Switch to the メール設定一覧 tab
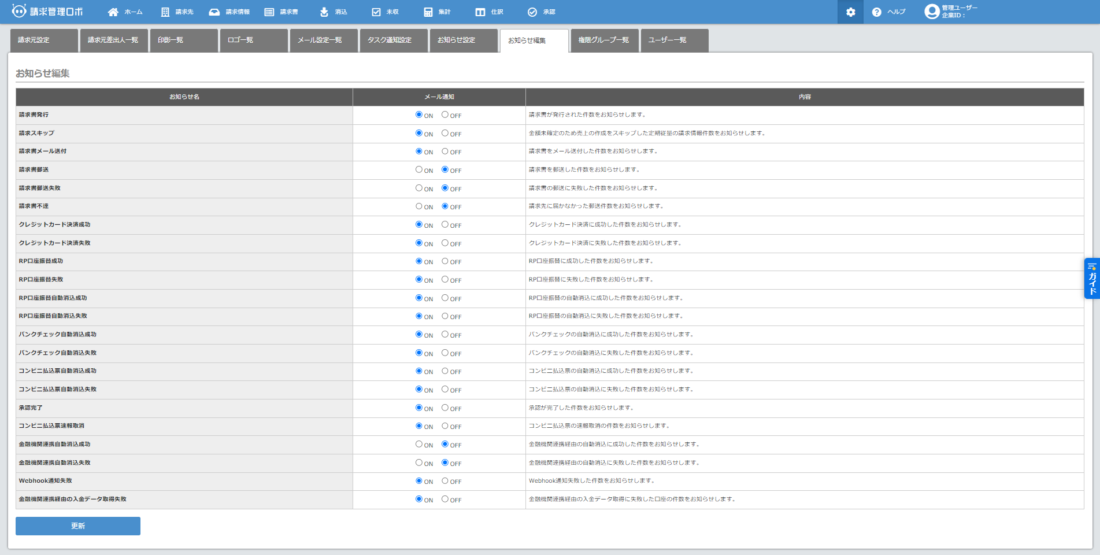 pyautogui.click(x=323, y=40)
